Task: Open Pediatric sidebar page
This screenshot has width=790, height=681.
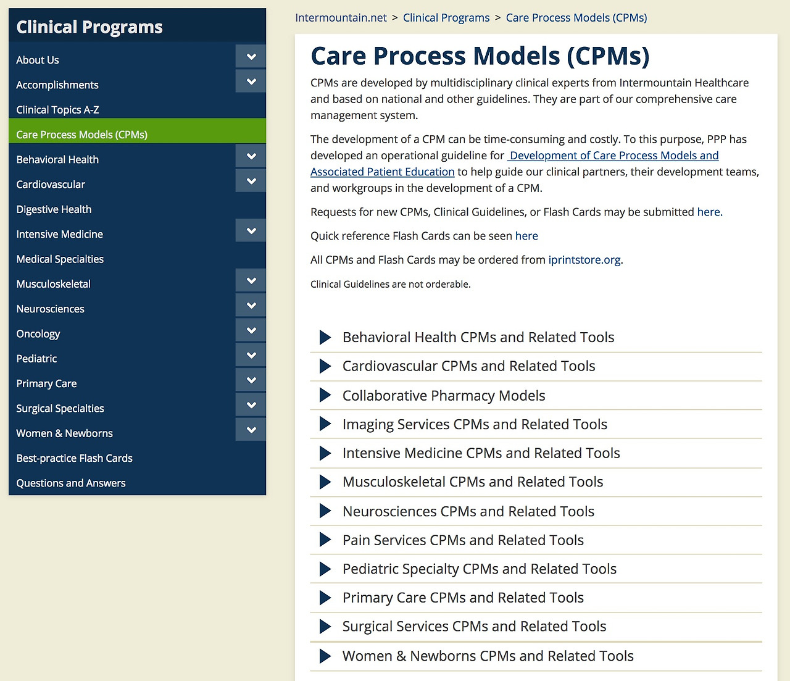Action: pyautogui.click(x=36, y=359)
